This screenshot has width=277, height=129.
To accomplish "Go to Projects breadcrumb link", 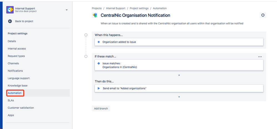I will point(97,8).
